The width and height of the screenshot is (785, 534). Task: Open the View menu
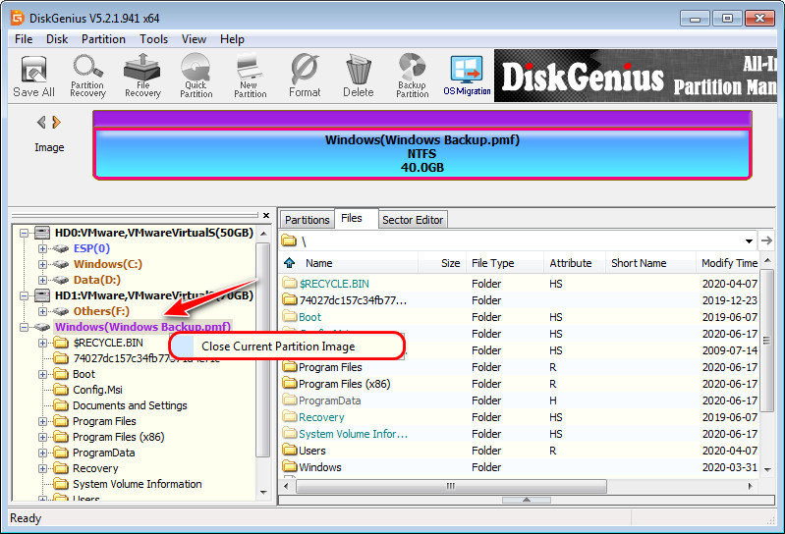(194, 39)
